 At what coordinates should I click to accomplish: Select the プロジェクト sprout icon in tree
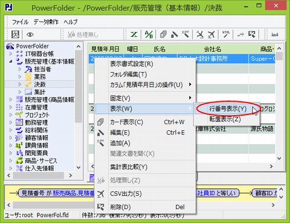coord(19,115)
